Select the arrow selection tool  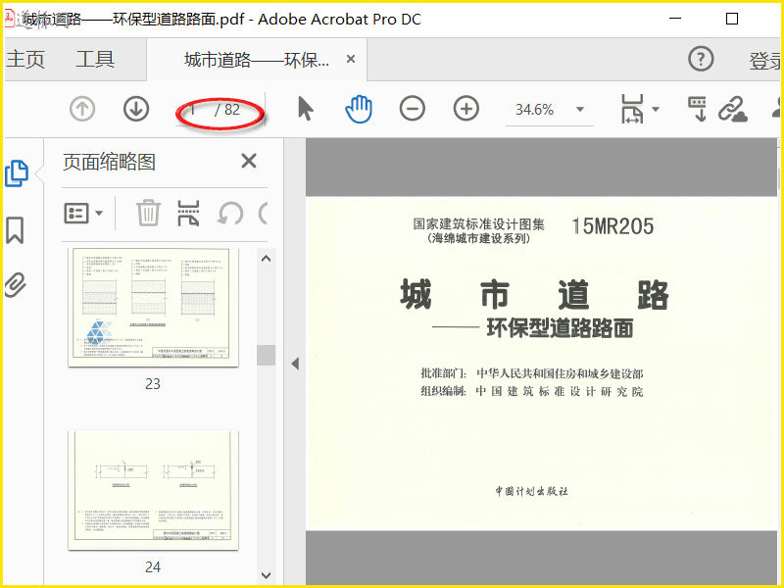[305, 109]
